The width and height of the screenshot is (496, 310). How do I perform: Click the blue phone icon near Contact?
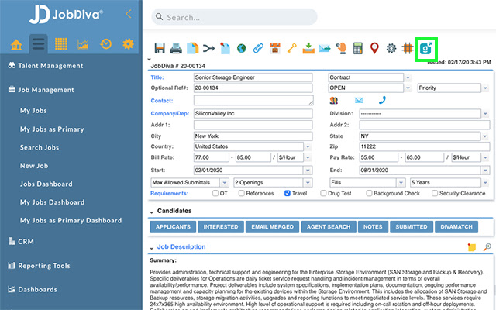(381, 100)
